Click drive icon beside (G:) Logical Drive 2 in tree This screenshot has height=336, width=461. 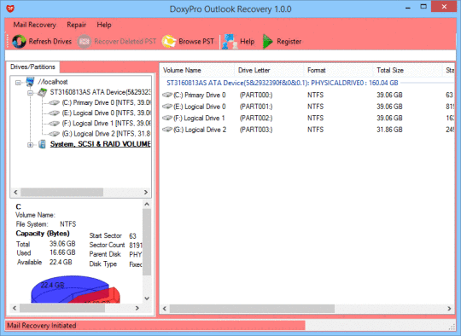click(55, 134)
